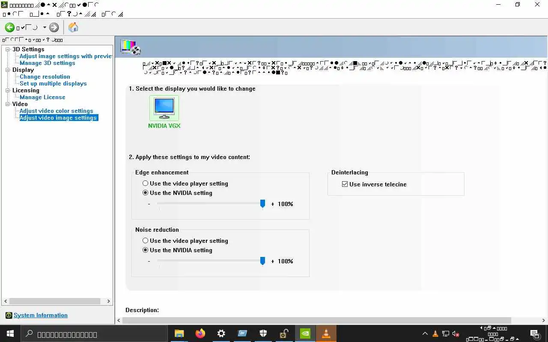This screenshot has width=548, height=342.
Task: Open Set up multiple displays
Action: (x=53, y=83)
